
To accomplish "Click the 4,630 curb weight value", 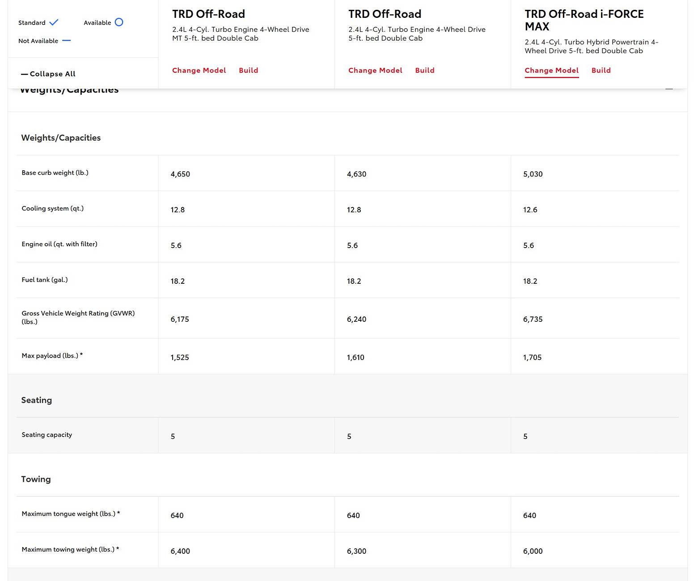I will [x=356, y=174].
